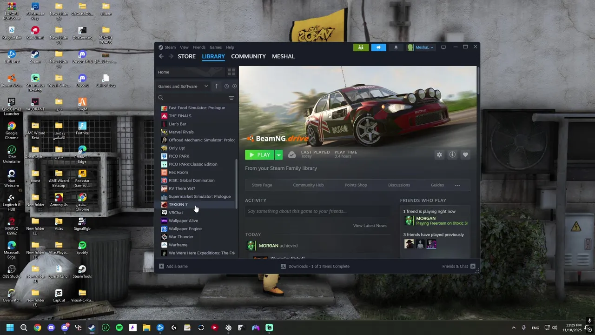Screen dimensions: 595x335
Task: Toggle recent activity clock filter
Action: [226, 86]
